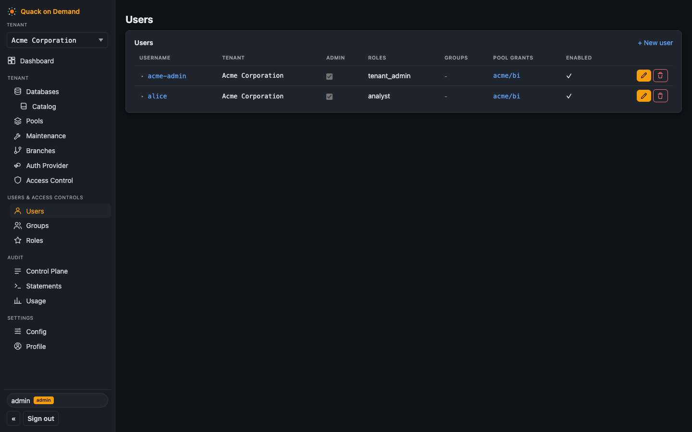692x432 pixels.
Task: Click the Config sliders icon
Action: point(18,331)
